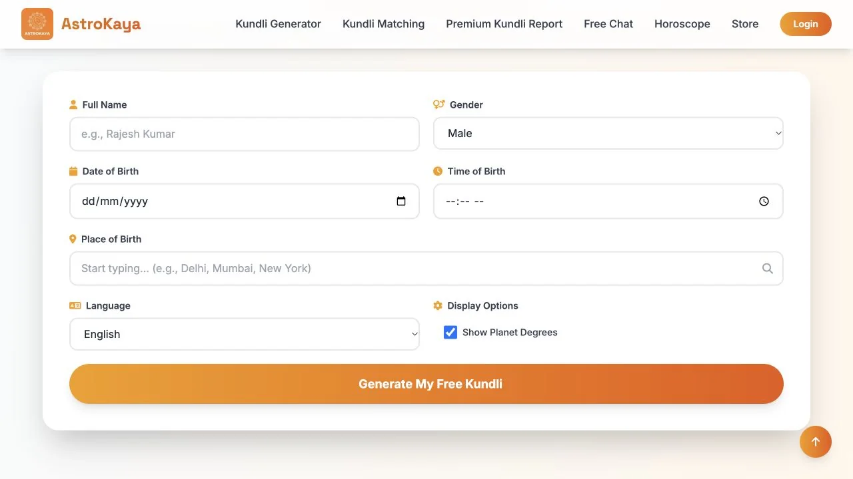Click Generate My Free Kundli button

(426, 384)
